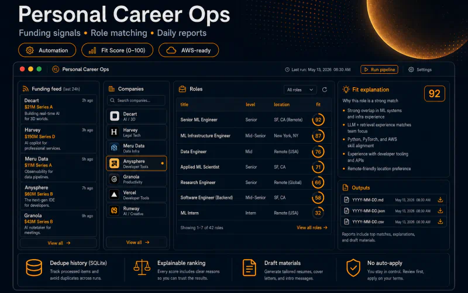Focus the Search companies field
Viewport: 468px width, 293px height.
[x=136, y=100]
